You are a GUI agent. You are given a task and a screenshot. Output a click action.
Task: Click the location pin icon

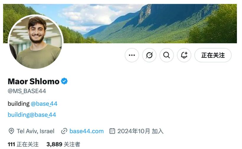pos(11,131)
